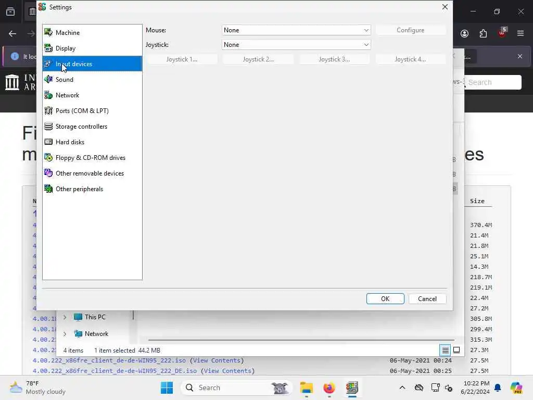Click the mouse Configure button
533x400 pixels.
[410, 30]
